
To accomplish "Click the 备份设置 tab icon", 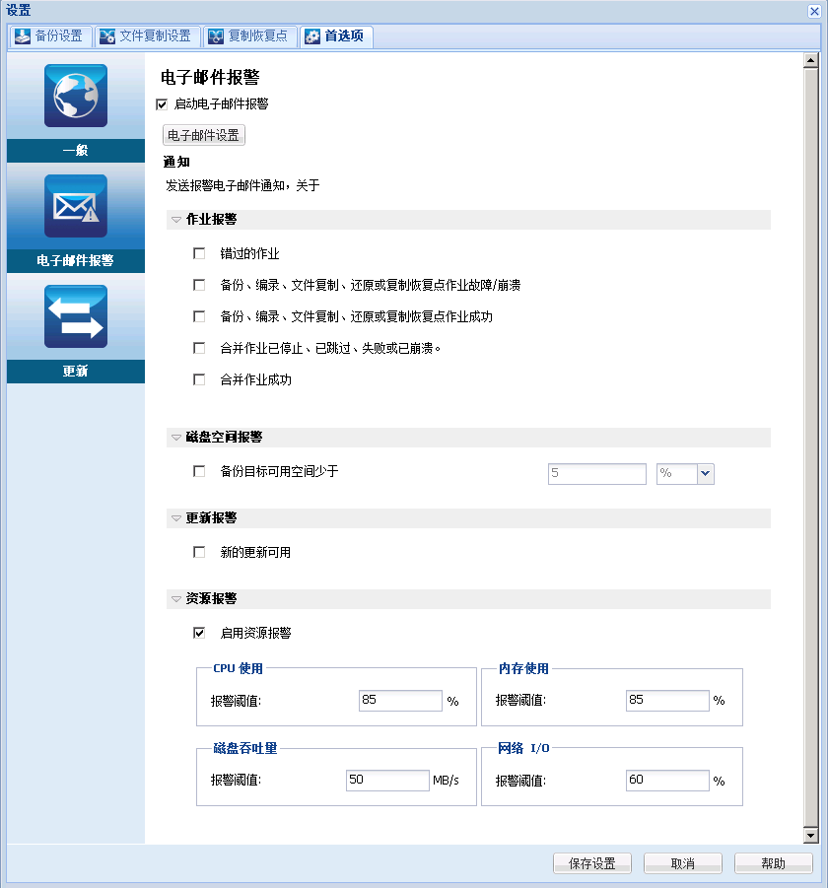I will click(23, 36).
